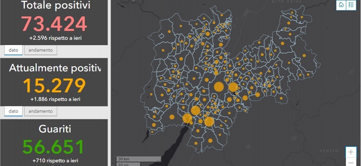Click the 'Attualmente positivi' heading

55,68
